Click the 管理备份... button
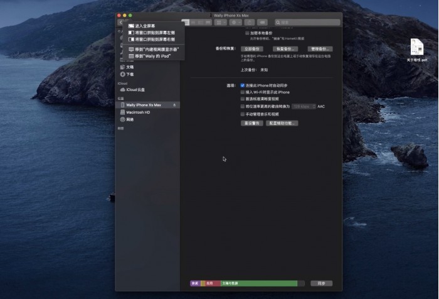 click(x=320, y=49)
